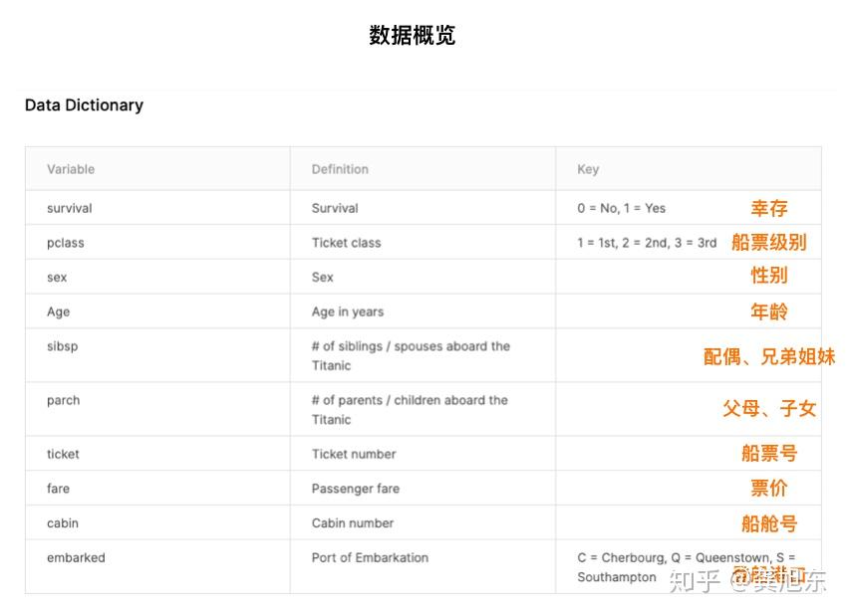Image resolution: width=849 pixels, height=615 pixels.
Task: Select the parch variable cell
Action: point(63,400)
